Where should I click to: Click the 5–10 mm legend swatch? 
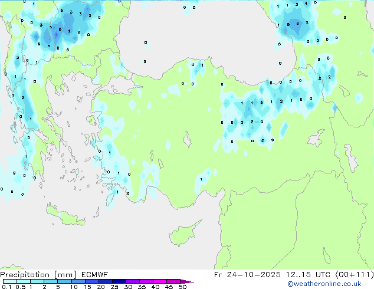(x=64, y=281)
